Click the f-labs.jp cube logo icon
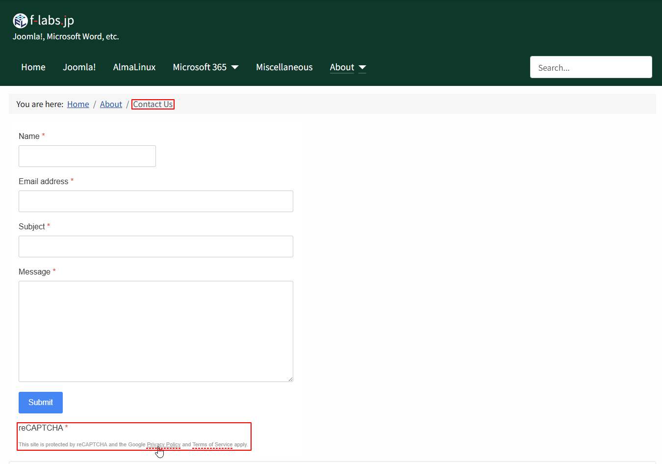 [x=20, y=21]
